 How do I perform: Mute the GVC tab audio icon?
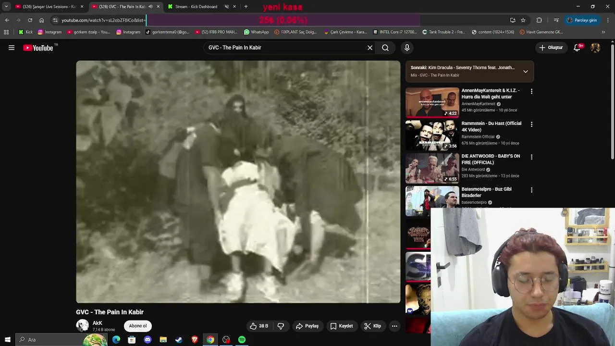coord(150,7)
